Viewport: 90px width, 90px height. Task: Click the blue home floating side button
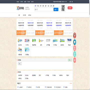pyautogui.click(x=75, y=42)
